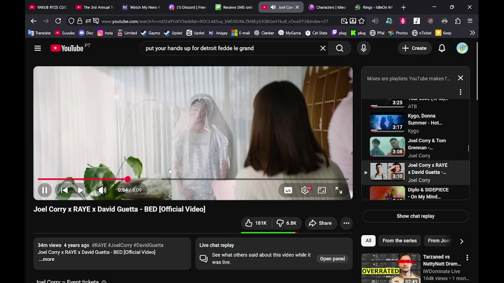The width and height of the screenshot is (504, 283).
Task: Expand the description with ...more
Action: click(x=46, y=259)
